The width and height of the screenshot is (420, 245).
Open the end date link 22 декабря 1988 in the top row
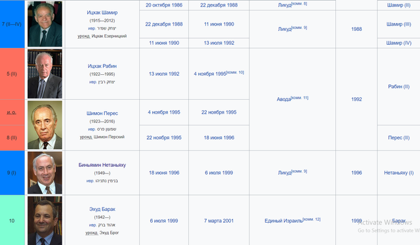click(x=219, y=5)
